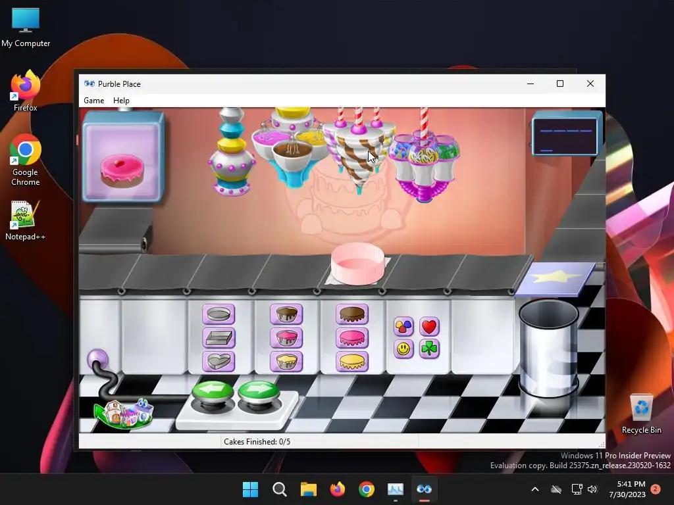Select the square cake pan button
Image resolution: width=674 pixels, height=505 pixels.
[x=219, y=338]
